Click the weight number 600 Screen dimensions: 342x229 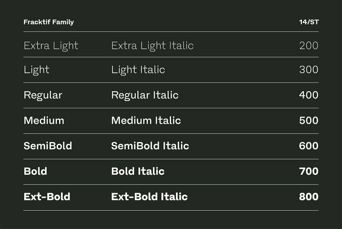click(309, 146)
